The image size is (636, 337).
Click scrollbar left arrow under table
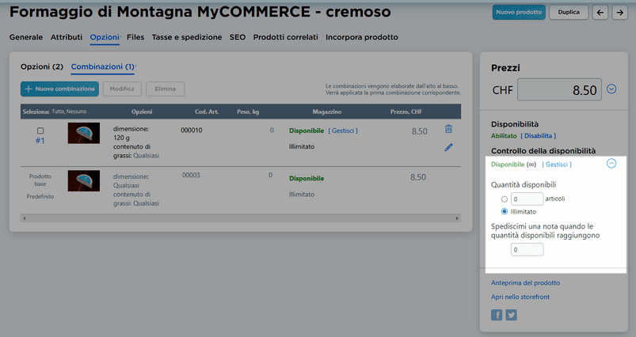[25, 218]
